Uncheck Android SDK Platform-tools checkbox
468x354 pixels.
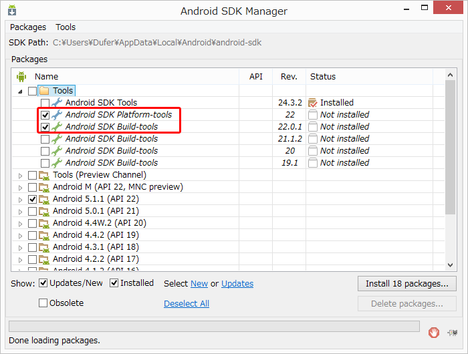[x=45, y=115]
